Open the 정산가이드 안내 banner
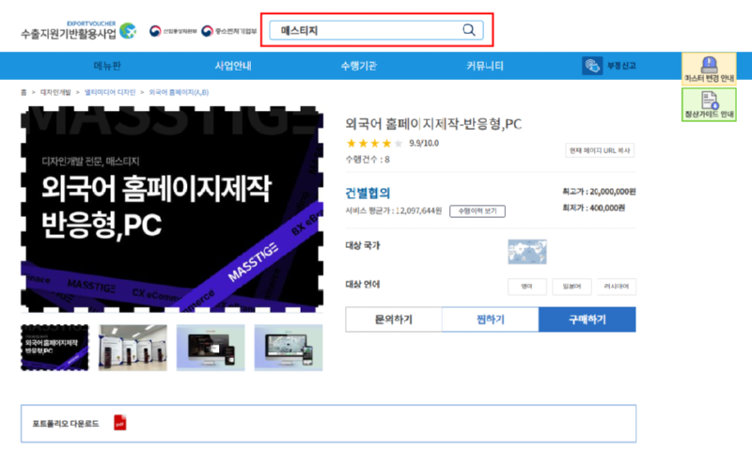Viewport: 752px width, 451px height. point(709,104)
